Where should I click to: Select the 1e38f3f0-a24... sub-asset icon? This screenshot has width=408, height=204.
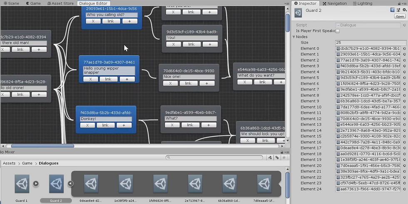[126, 184]
